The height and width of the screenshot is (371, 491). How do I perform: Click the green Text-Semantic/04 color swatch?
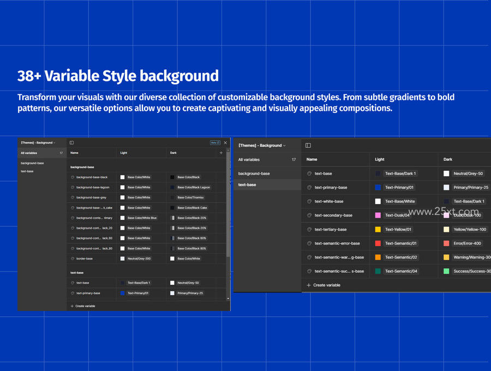378,271
